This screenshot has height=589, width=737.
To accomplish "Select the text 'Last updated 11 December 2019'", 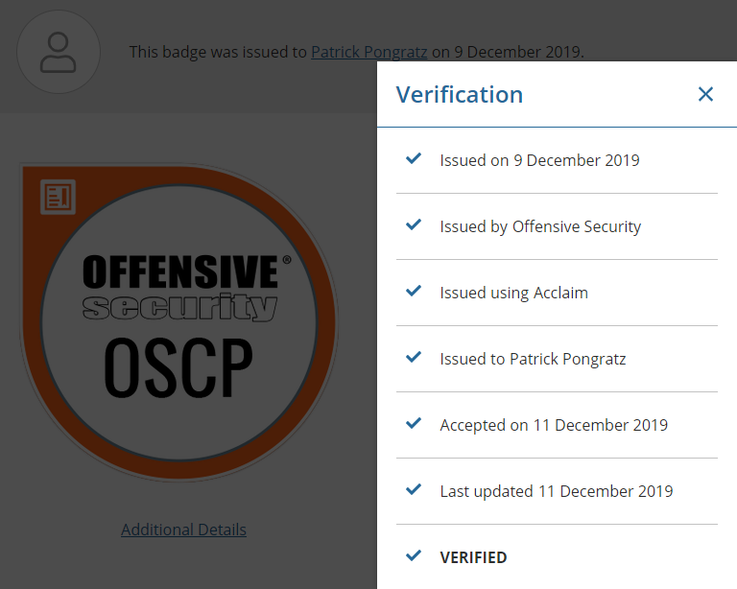I will point(557,492).
